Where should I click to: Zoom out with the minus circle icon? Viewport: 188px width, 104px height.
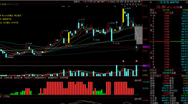point(141,4)
